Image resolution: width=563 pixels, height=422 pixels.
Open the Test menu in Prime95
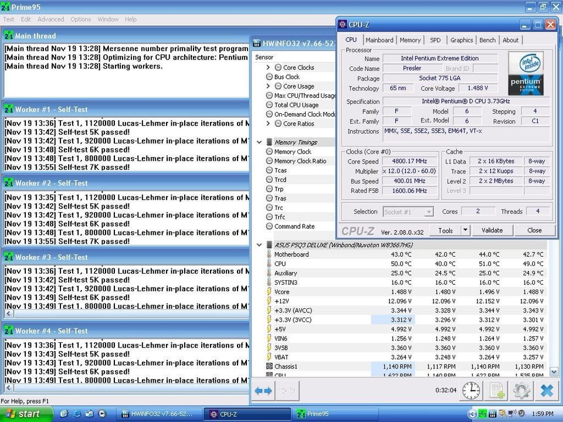tap(8, 19)
